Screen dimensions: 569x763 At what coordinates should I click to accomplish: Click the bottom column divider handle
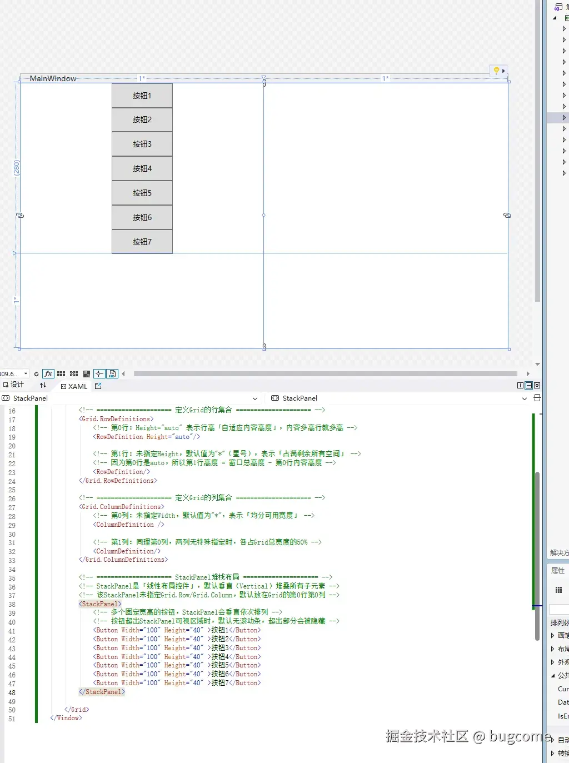point(264,347)
